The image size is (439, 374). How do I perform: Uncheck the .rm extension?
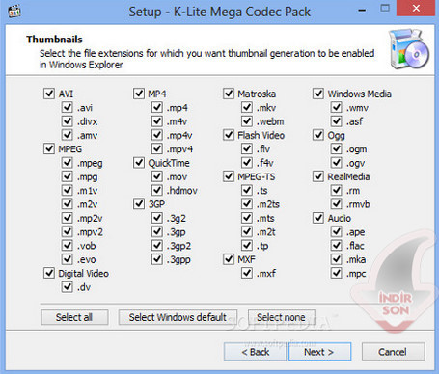(x=337, y=191)
